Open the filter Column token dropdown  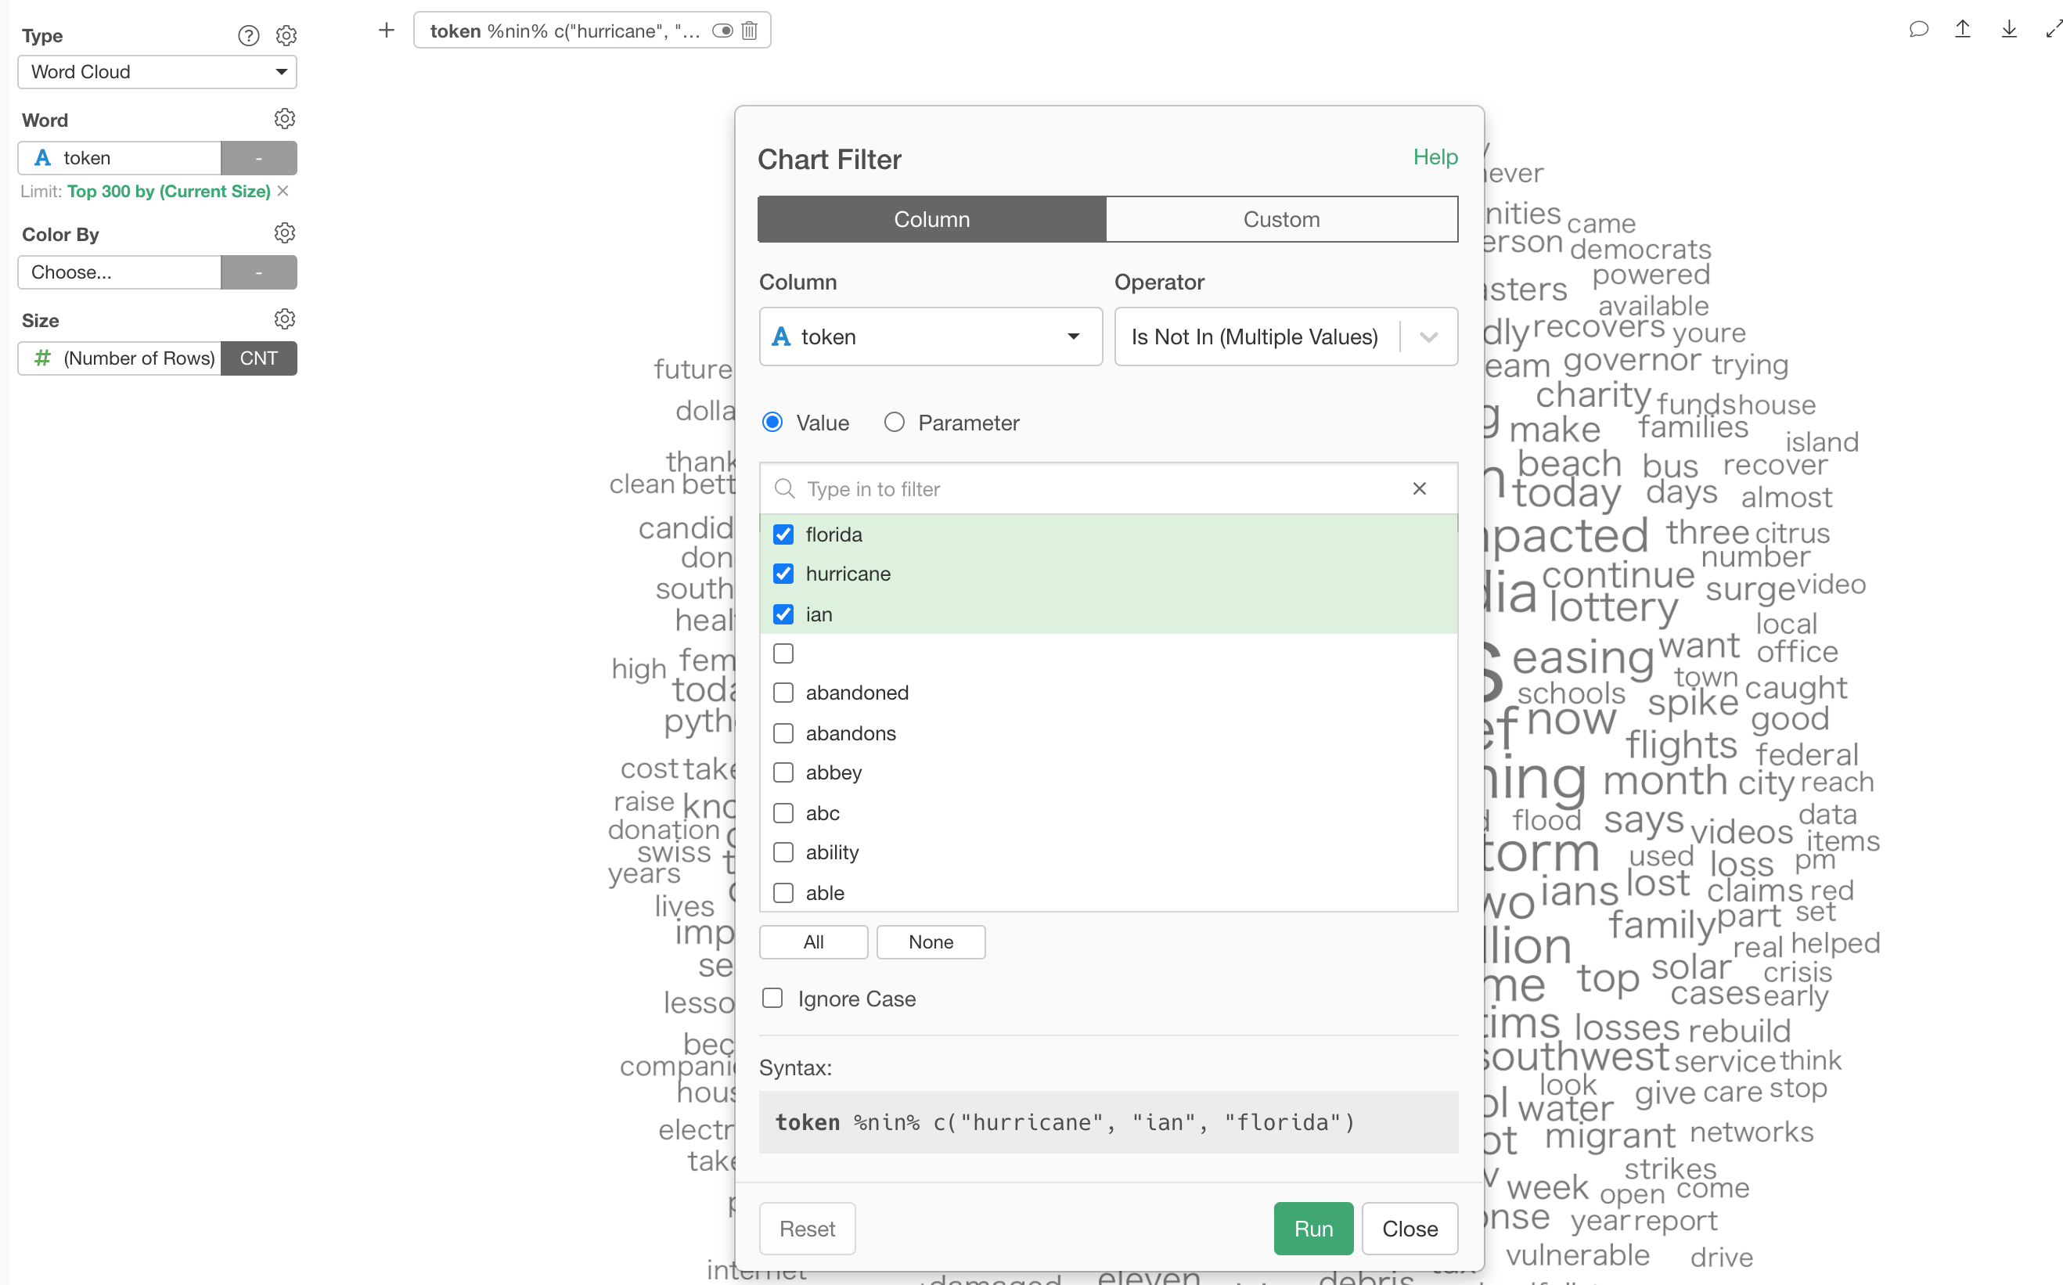(931, 337)
